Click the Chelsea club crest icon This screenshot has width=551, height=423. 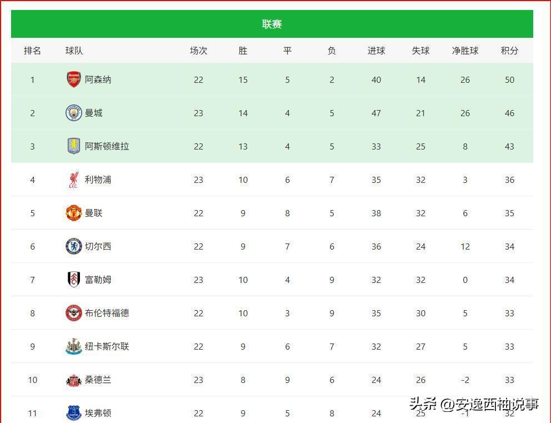[x=74, y=246]
